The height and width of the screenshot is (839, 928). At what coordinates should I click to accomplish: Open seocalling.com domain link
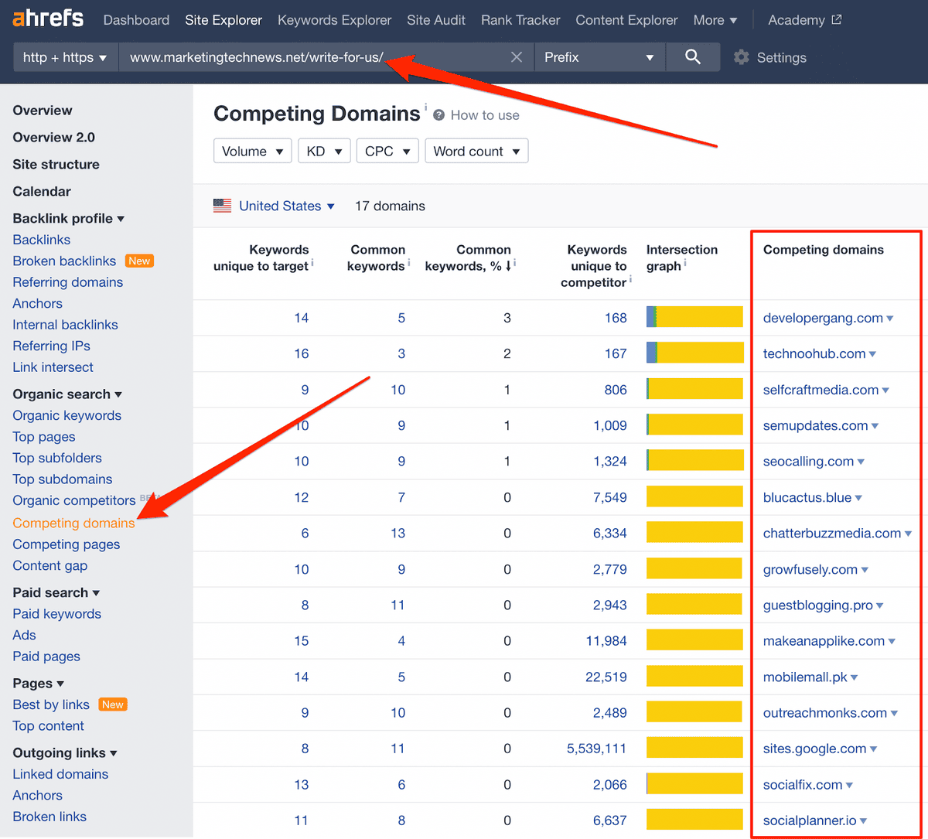pyautogui.click(x=808, y=462)
